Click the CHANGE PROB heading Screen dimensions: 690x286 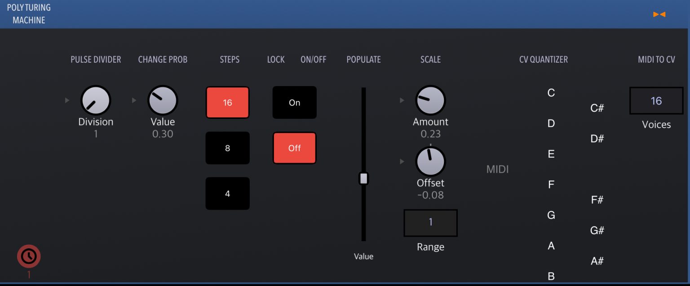click(x=163, y=60)
